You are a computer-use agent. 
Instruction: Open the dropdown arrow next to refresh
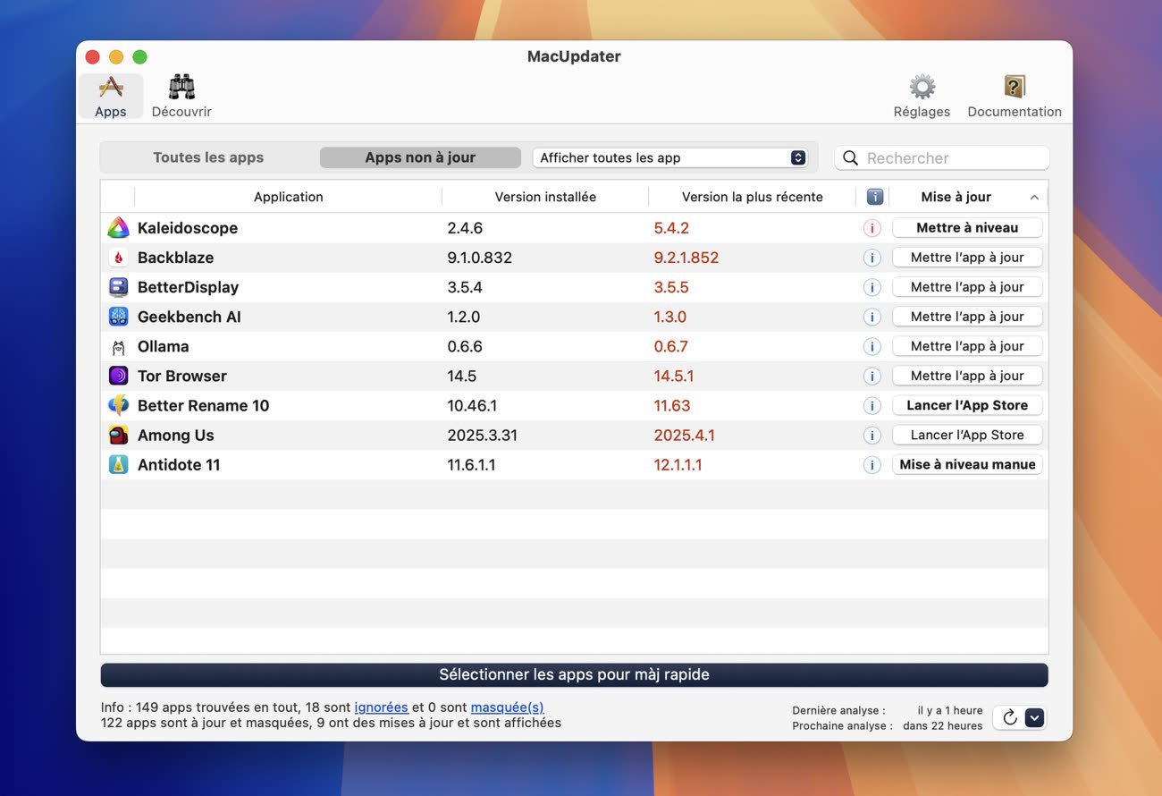(1034, 717)
